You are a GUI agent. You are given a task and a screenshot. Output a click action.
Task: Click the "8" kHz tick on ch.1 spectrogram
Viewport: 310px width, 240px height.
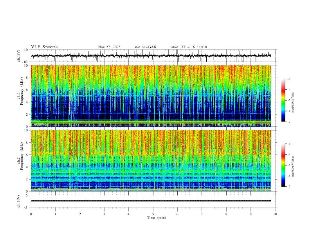point(27,78)
